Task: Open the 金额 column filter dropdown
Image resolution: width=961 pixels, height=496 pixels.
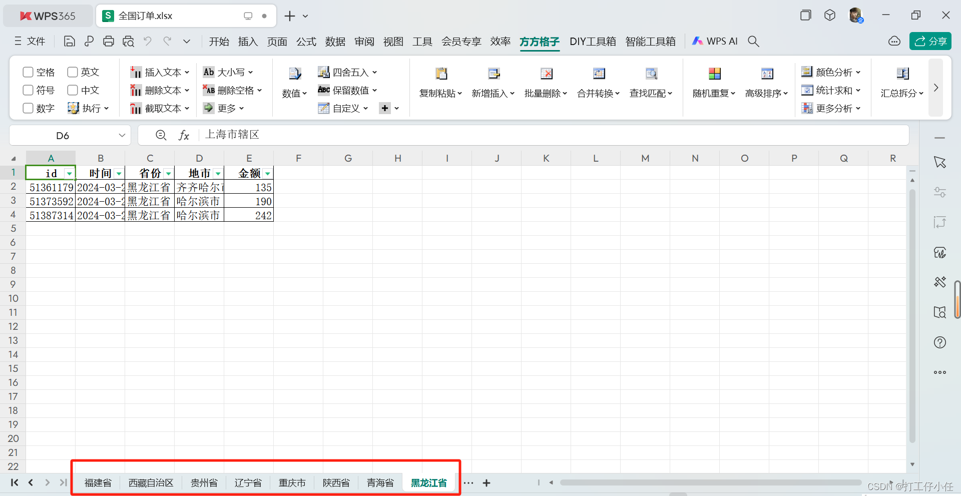Action: click(x=268, y=174)
